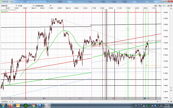
Task: Open Firefox from the taskbar
Action: point(11,106)
